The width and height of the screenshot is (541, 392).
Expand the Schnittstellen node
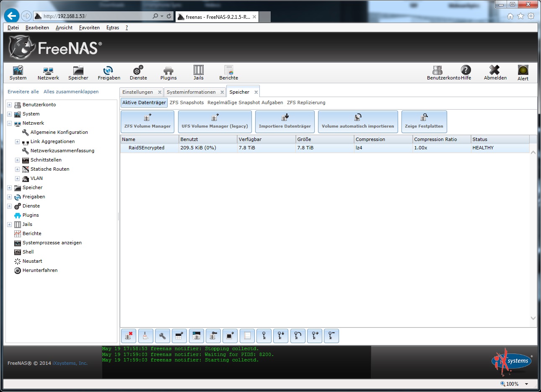17,160
